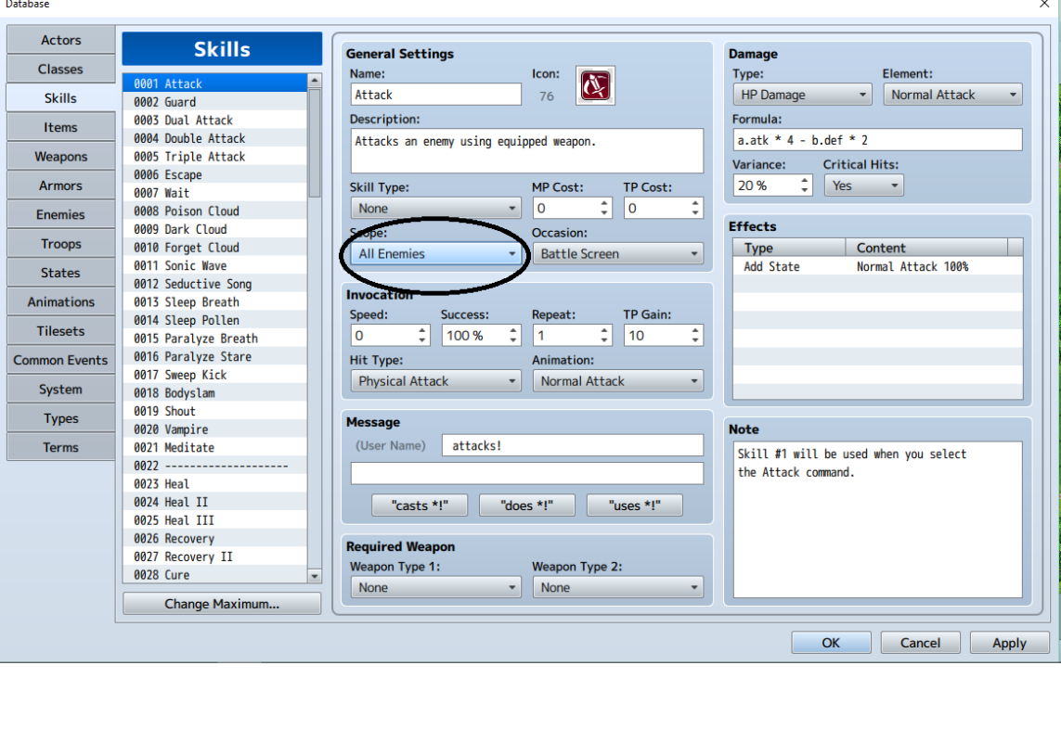Click the skill list scrollbar down arrow
The image size is (1061, 742).
pyautogui.click(x=315, y=576)
